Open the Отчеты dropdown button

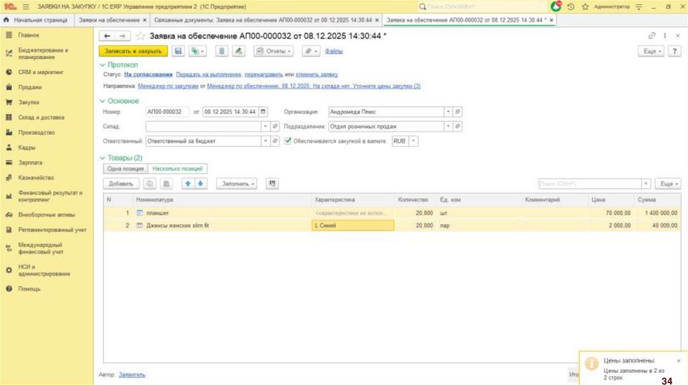coord(274,51)
